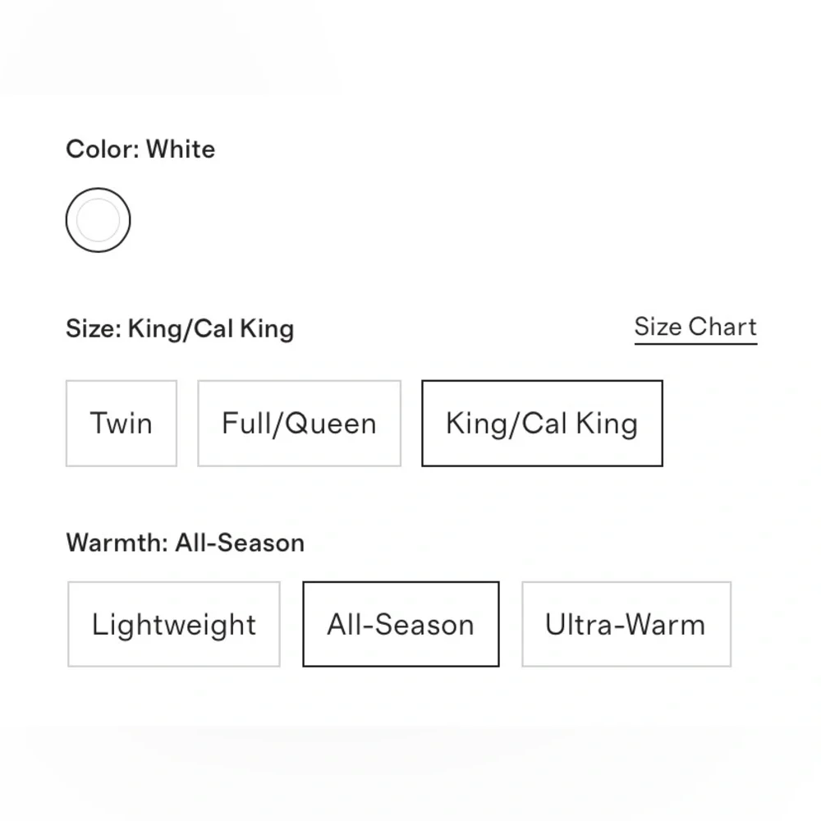Choose the Twin size option
This screenshot has width=821, height=821.
(x=121, y=423)
